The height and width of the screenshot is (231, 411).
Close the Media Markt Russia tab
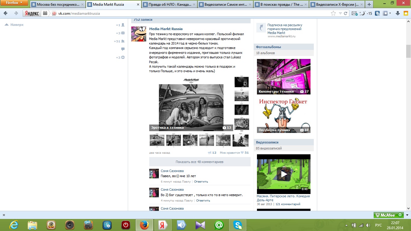[x=138, y=5]
